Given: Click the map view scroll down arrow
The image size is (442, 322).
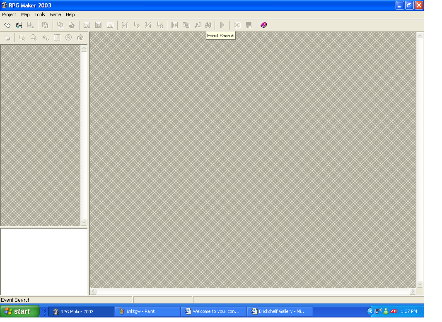Looking at the screenshot, I should pyautogui.click(x=420, y=284).
